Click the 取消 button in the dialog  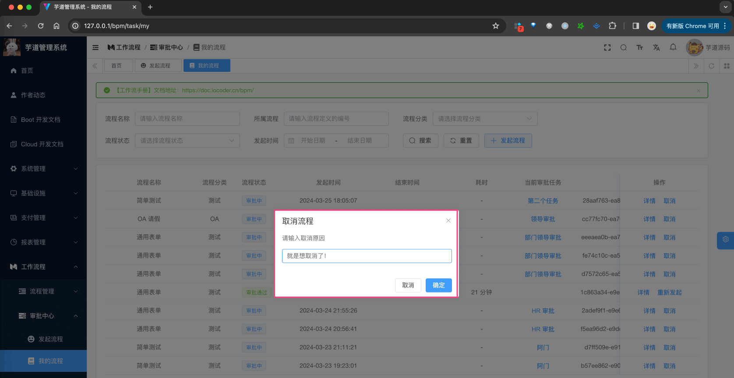coord(408,285)
